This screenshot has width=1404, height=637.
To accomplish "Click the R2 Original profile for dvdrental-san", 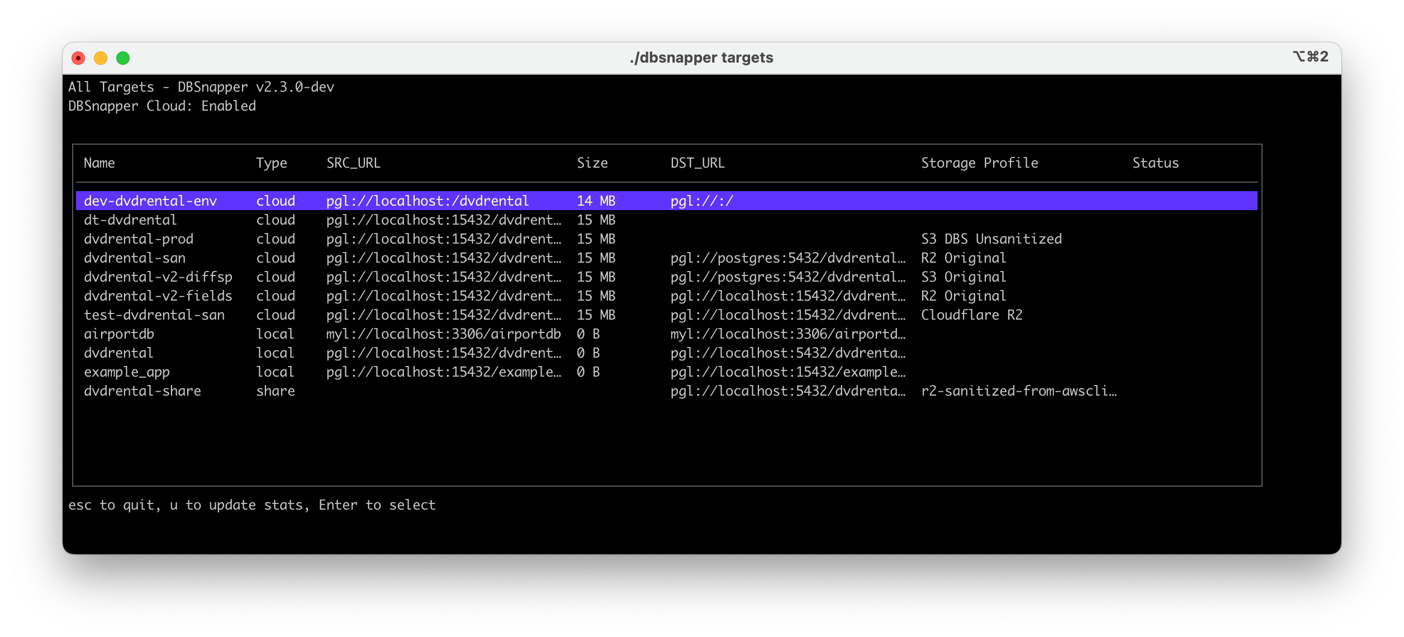I will click(x=964, y=258).
